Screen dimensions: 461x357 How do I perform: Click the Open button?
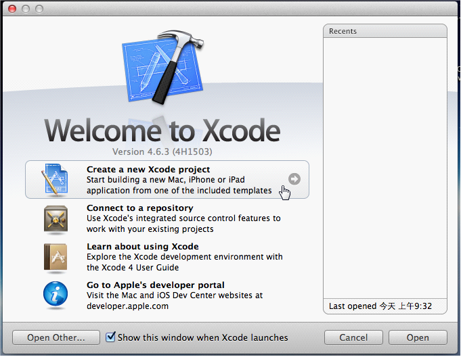pyautogui.click(x=418, y=337)
